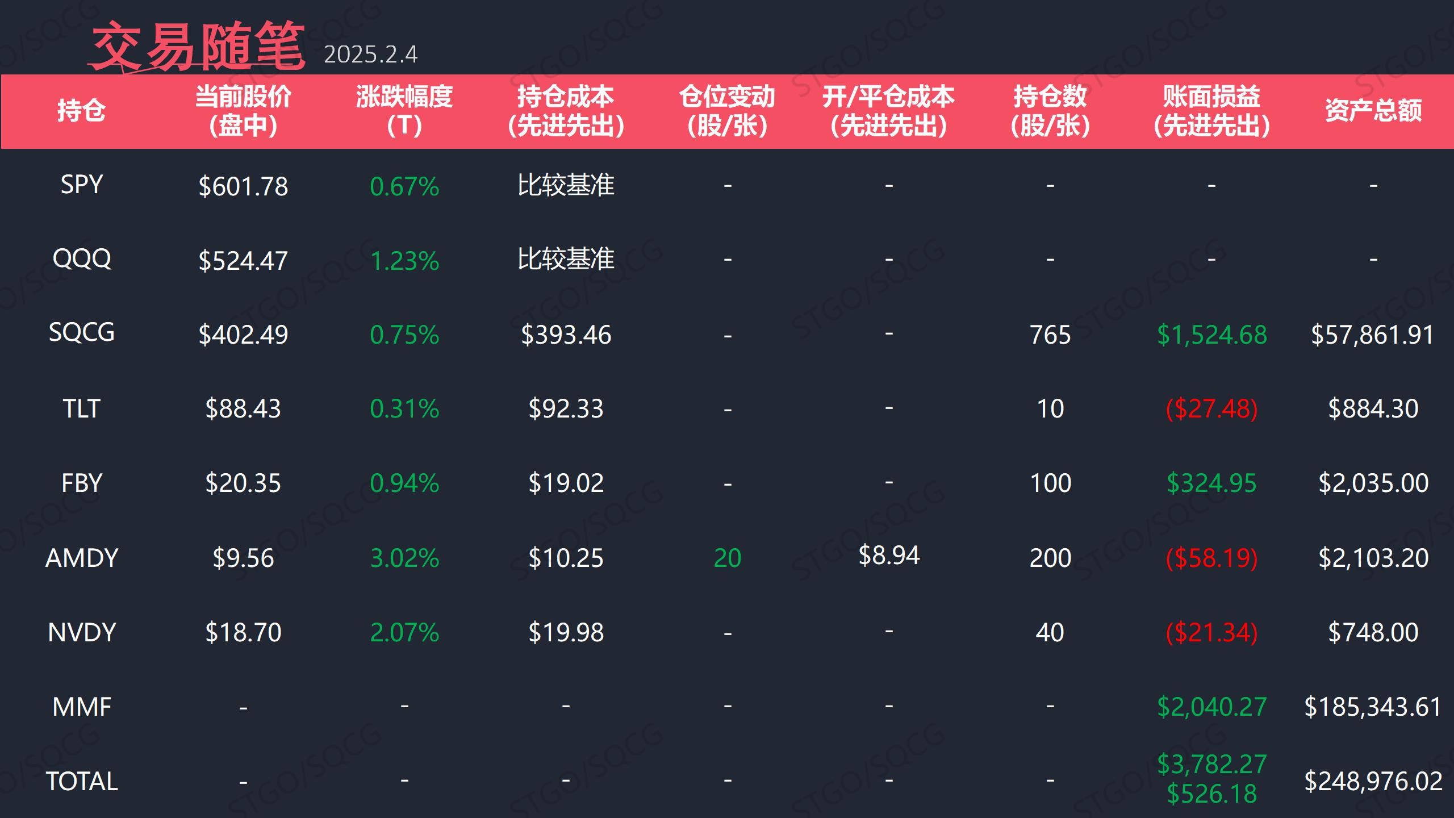
Task: Click the 持仓 column header
Action: 81,111
